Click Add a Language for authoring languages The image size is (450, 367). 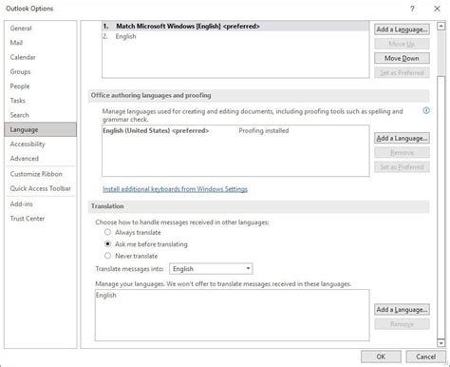pyautogui.click(x=402, y=138)
